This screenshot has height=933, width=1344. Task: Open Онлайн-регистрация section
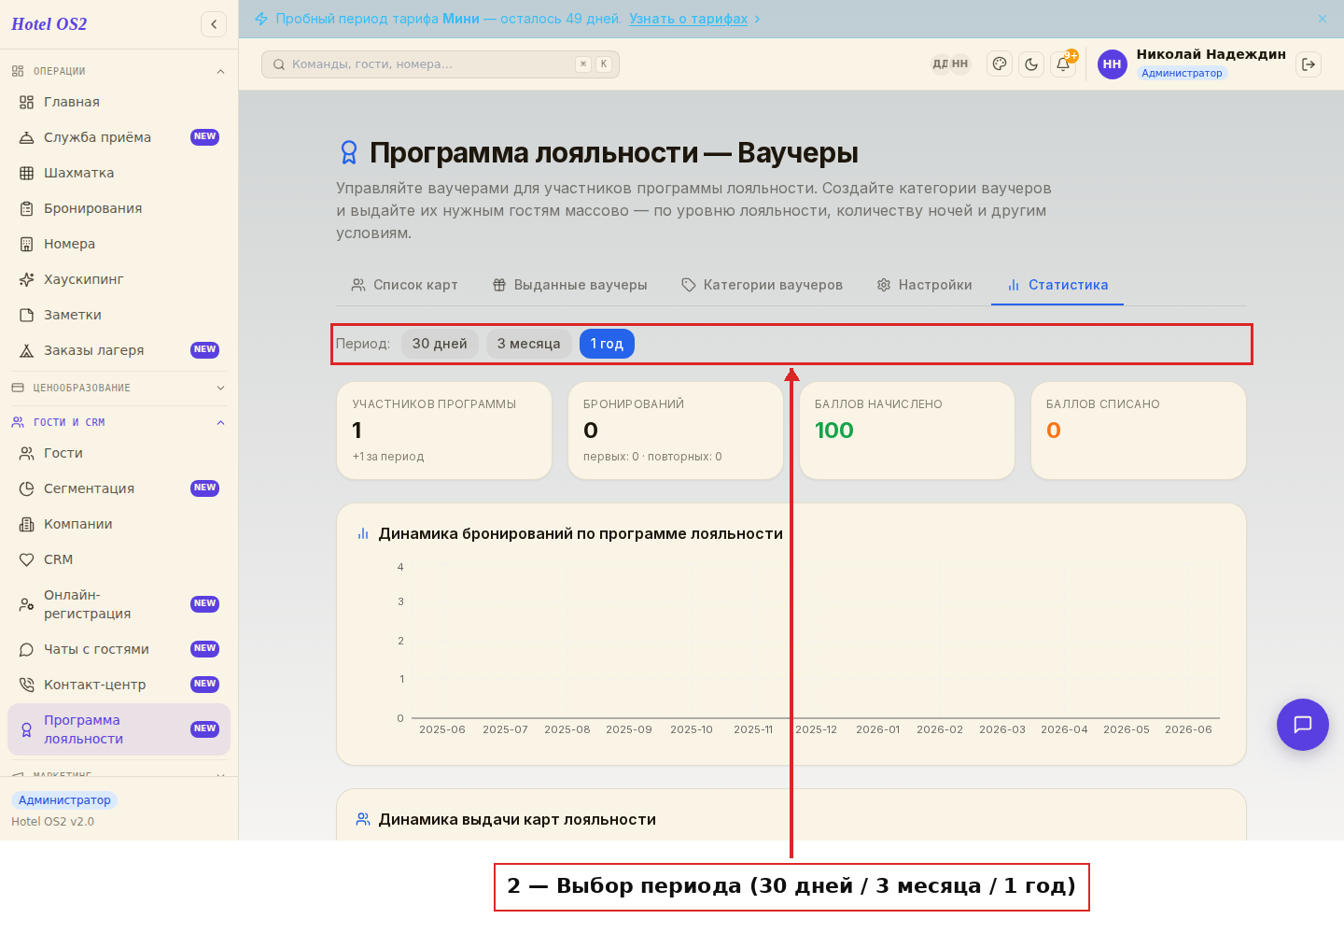(119, 604)
